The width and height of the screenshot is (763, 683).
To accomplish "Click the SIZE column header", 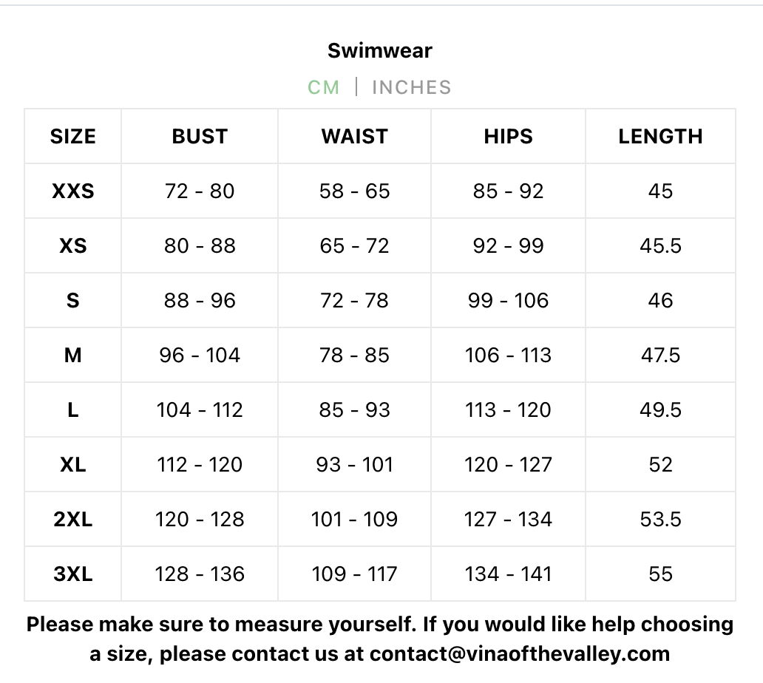I will click(x=73, y=137).
